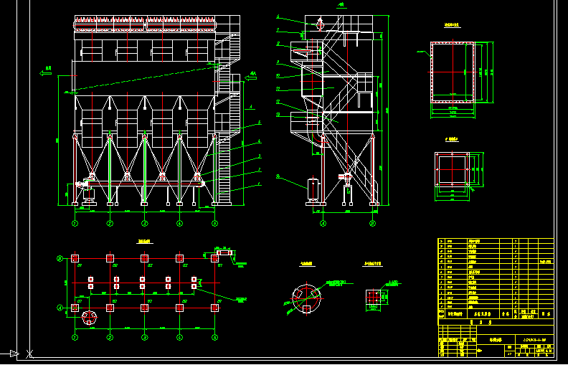This screenshot has height=365, width=568.
Task: Select the left-pointing outlet arrow beside front elevation
Action: click(x=46, y=72)
